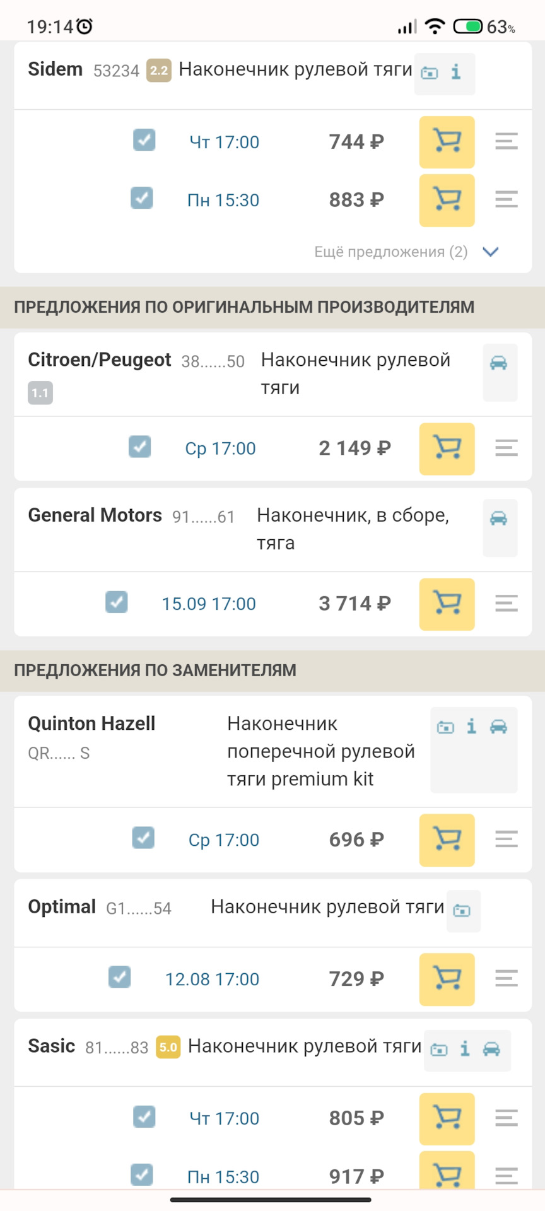Open the info icon for the Sidem part

click(456, 73)
